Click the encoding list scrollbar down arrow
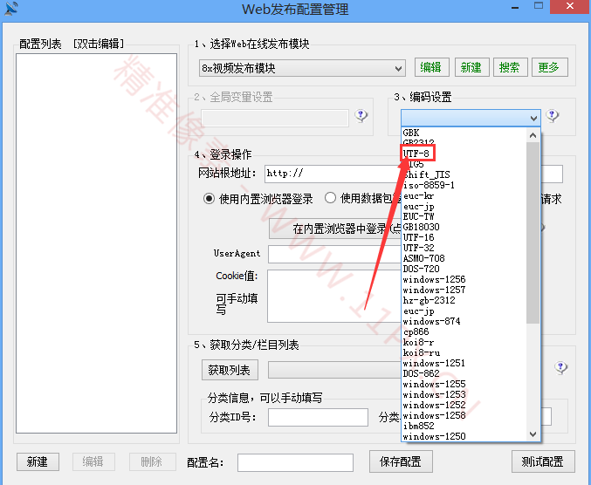591x485 pixels. pyautogui.click(x=533, y=434)
